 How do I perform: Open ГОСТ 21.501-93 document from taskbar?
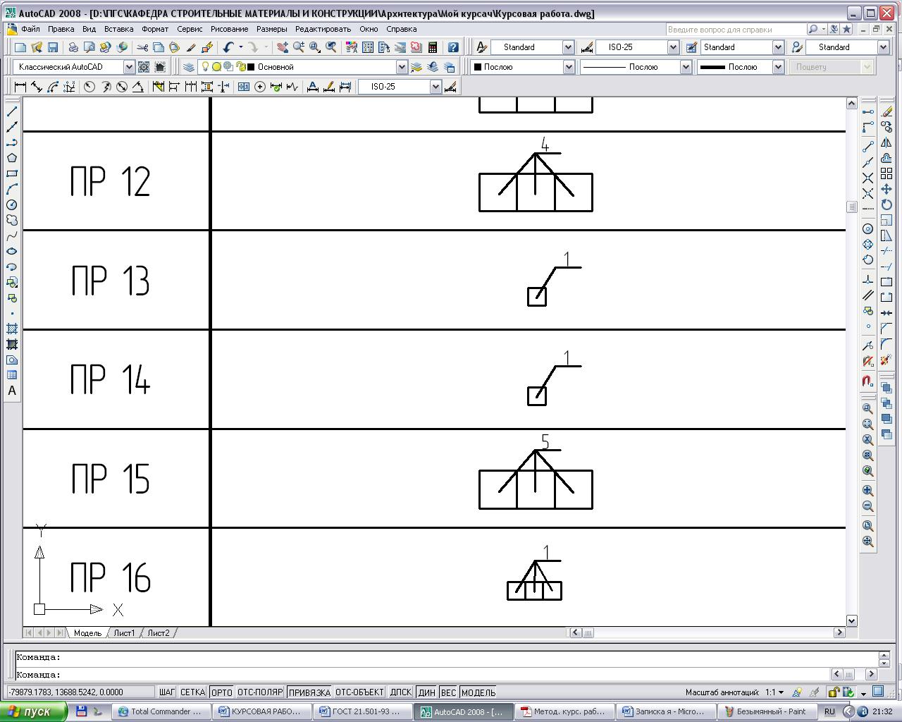[x=364, y=711]
